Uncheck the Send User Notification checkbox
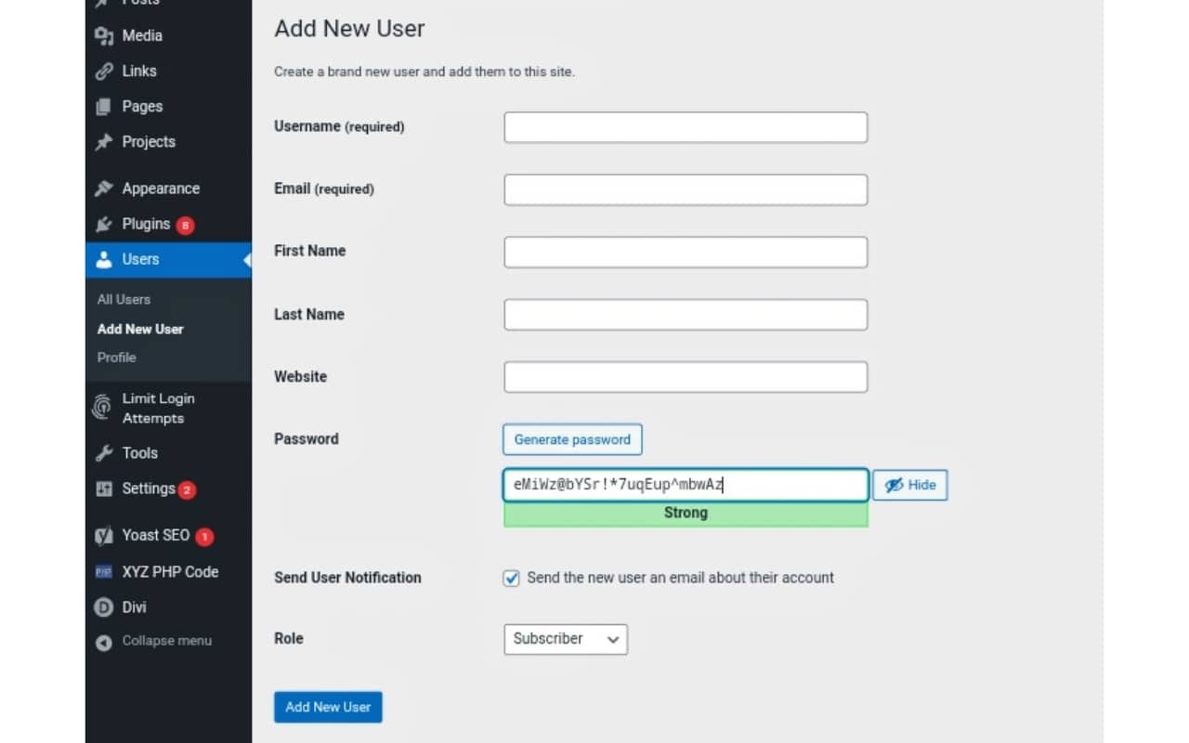 (511, 578)
